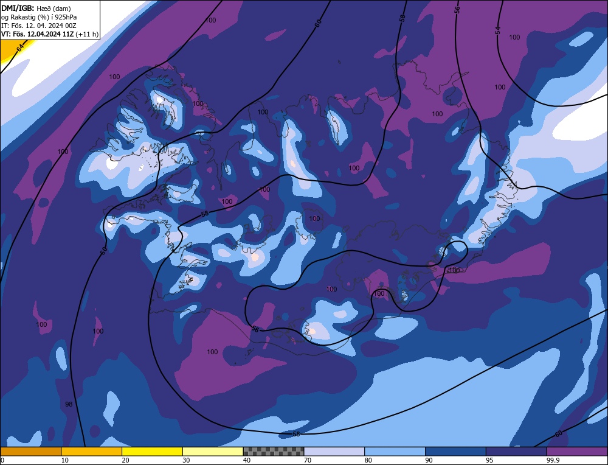Click the '40' legend scale label
608x465 pixels.
pos(247,460)
